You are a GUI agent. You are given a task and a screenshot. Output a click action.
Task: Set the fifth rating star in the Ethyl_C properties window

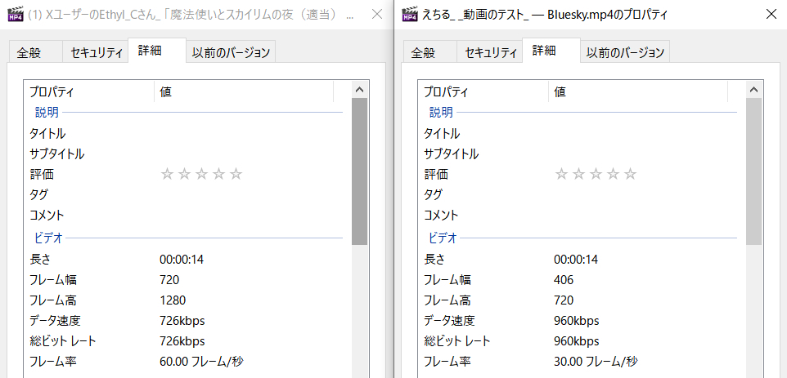coord(236,174)
